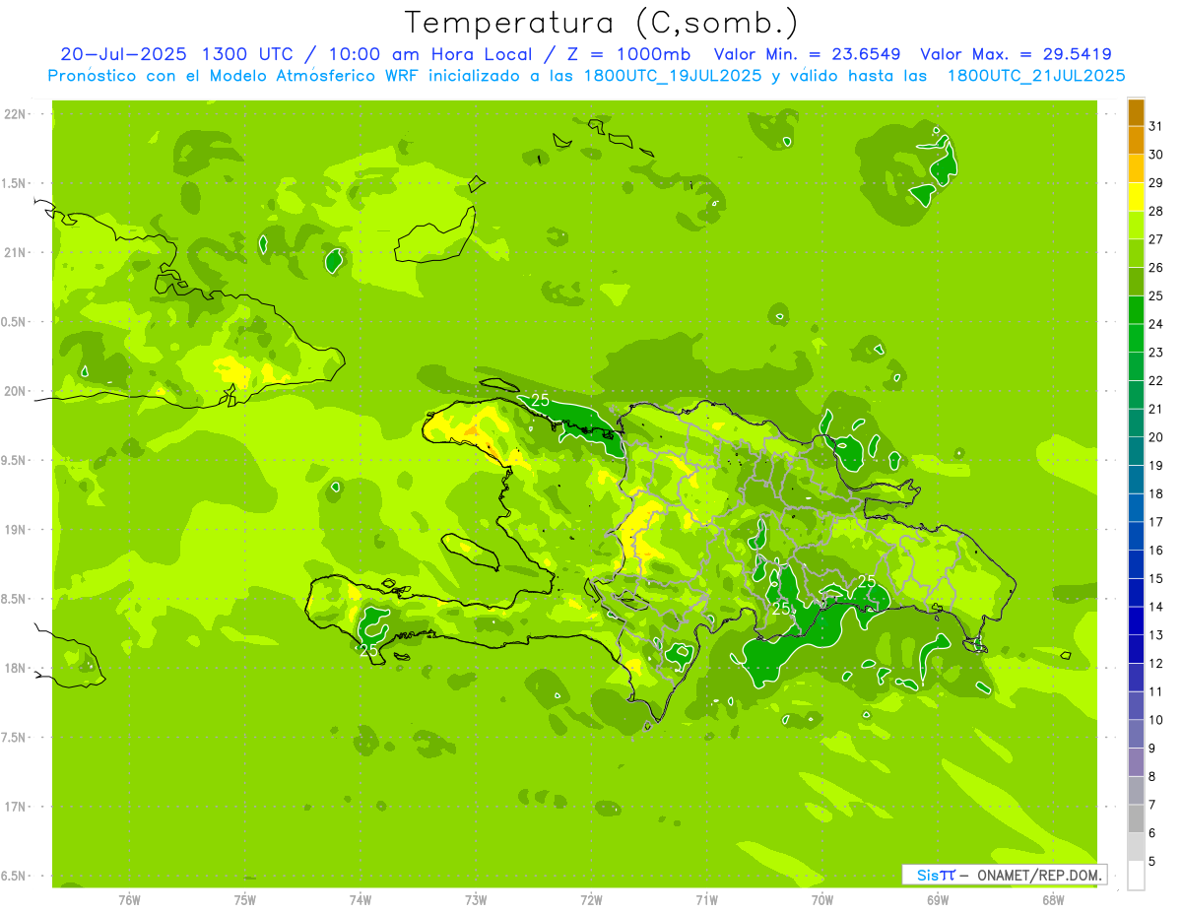Click the purple legend band between 9 and 10
Image resolution: width=1182 pixels, height=913 pixels.
[x=1136, y=734]
